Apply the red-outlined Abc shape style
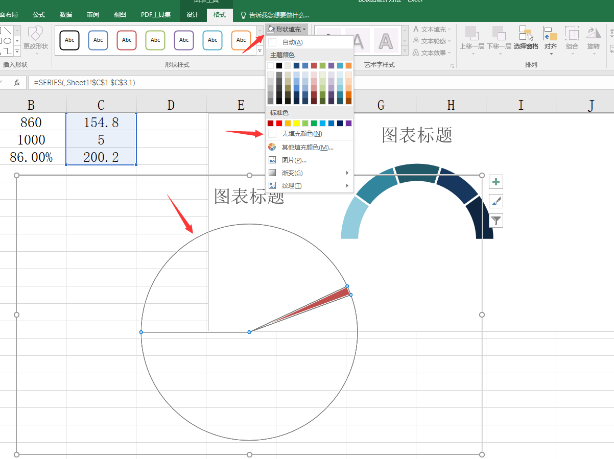 click(x=127, y=40)
